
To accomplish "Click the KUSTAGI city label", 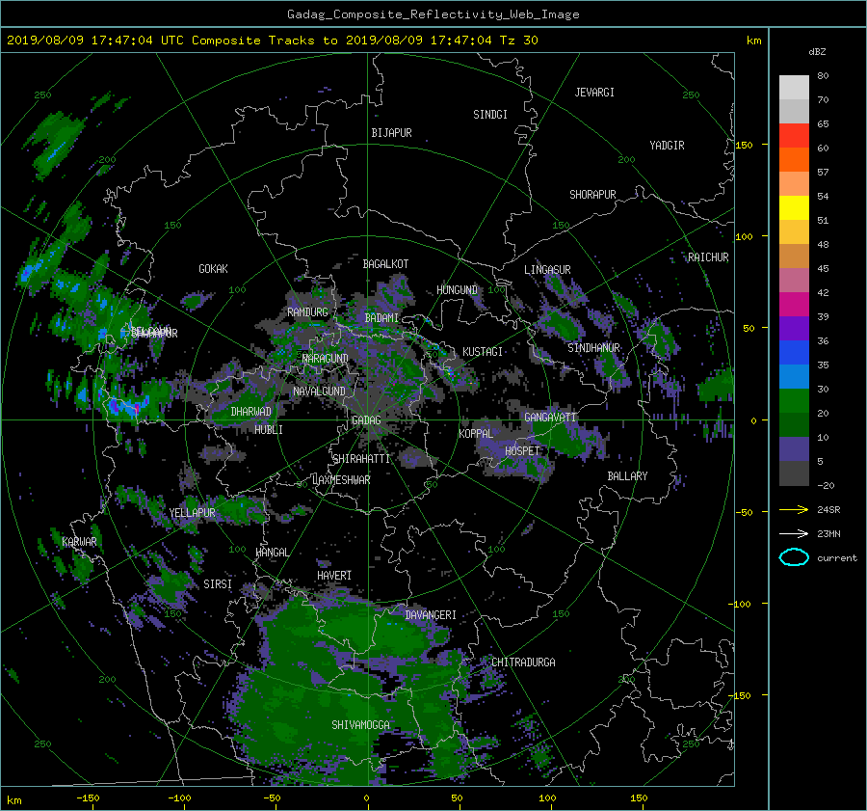I will pyautogui.click(x=483, y=352).
